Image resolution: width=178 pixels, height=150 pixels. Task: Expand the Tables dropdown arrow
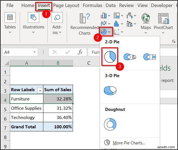(10, 32)
